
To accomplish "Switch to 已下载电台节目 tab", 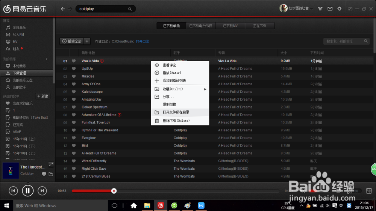I will coord(201,26).
